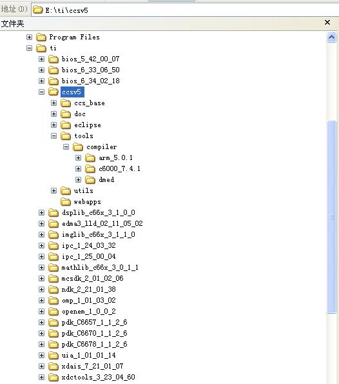Expand the c6000_7.4.1 node

(x=78, y=169)
